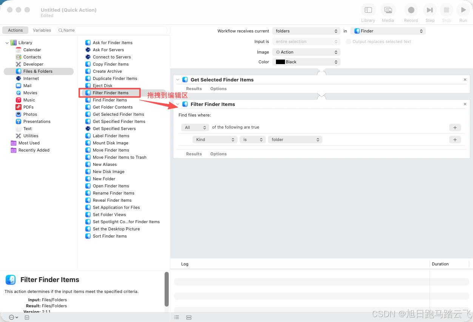
Task: Switch to the Actions tab
Action: tap(15, 30)
